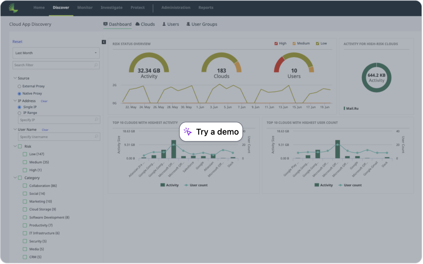This screenshot has height=264, width=423.
Task: Open the Administration menu
Action: pyautogui.click(x=176, y=8)
